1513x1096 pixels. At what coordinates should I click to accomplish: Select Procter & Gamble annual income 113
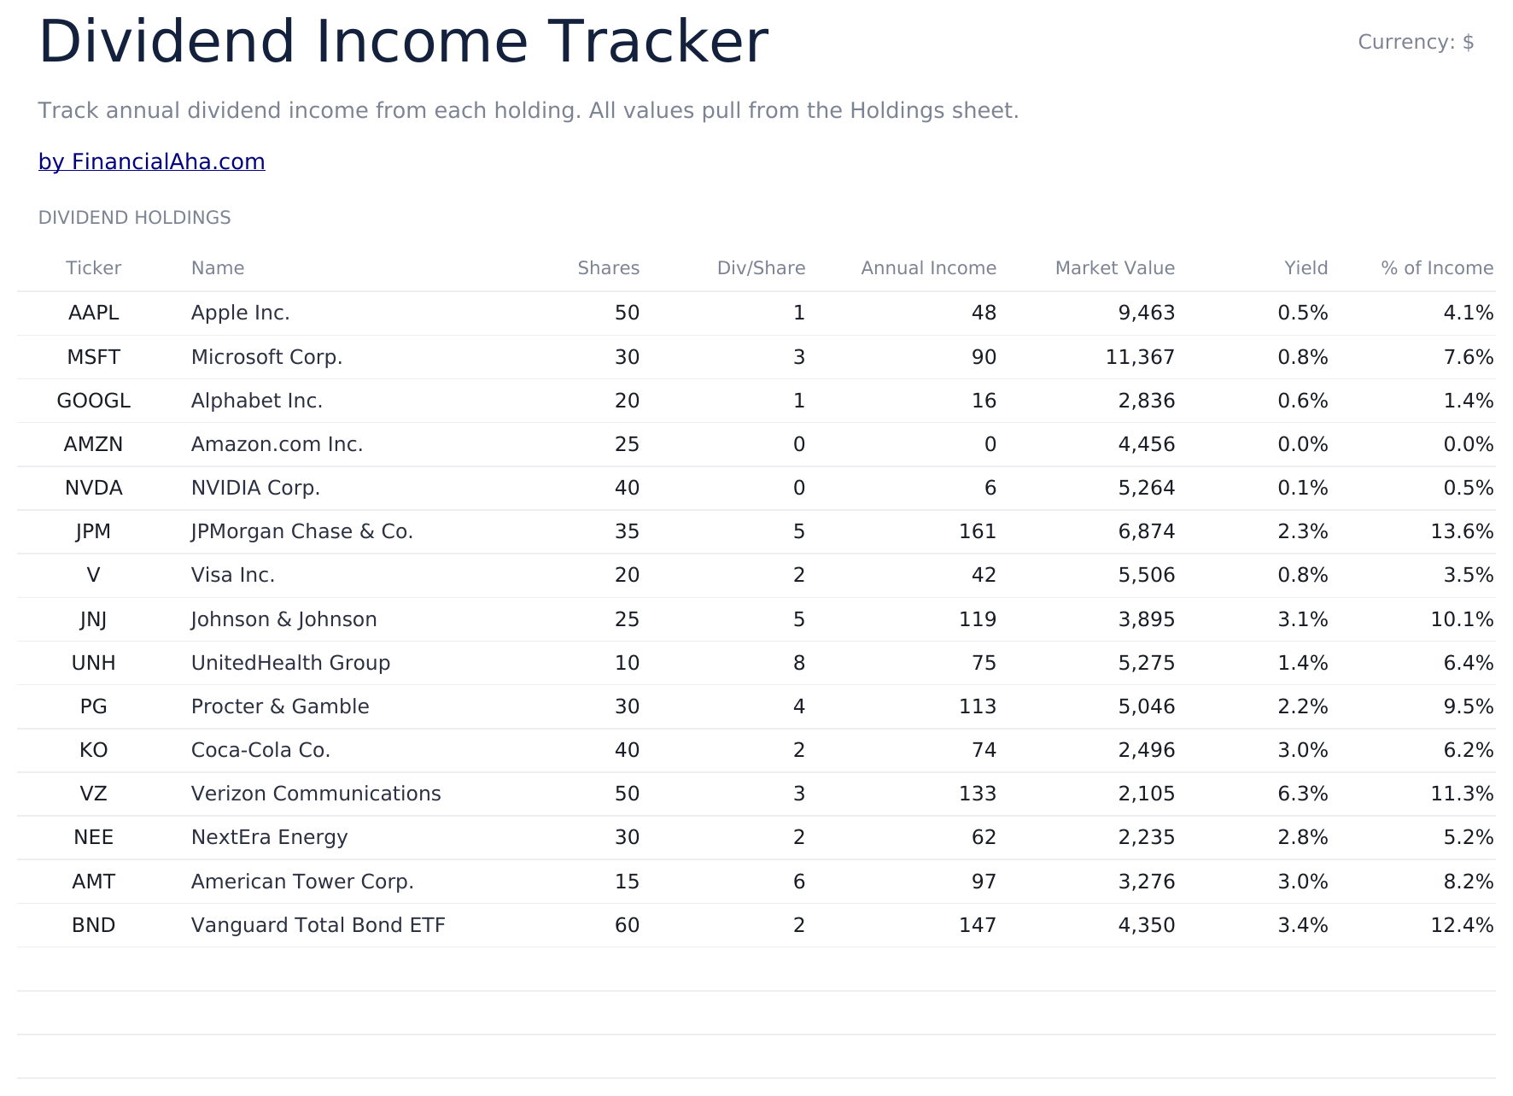pyautogui.click(x=978, y=706)
